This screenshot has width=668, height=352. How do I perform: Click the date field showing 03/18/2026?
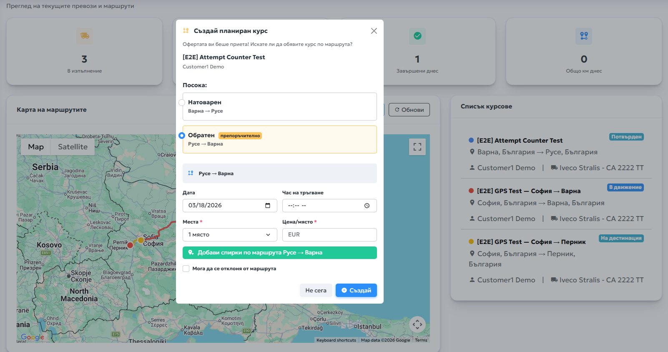click(230, 206)
